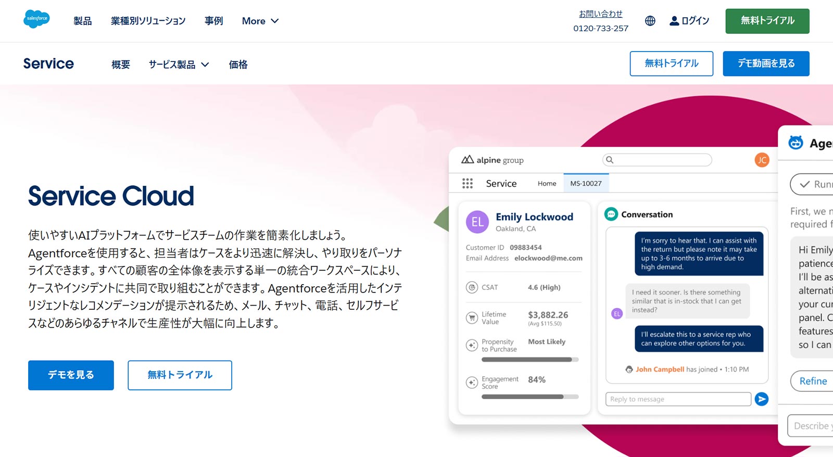Screen dimensions: 833x457
Task: Click the "I'll escalate this" chat message
Action: tap(699, 339)
